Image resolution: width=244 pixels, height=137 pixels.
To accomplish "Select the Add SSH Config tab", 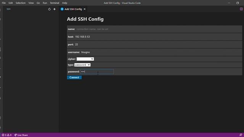I will (73, 9).
